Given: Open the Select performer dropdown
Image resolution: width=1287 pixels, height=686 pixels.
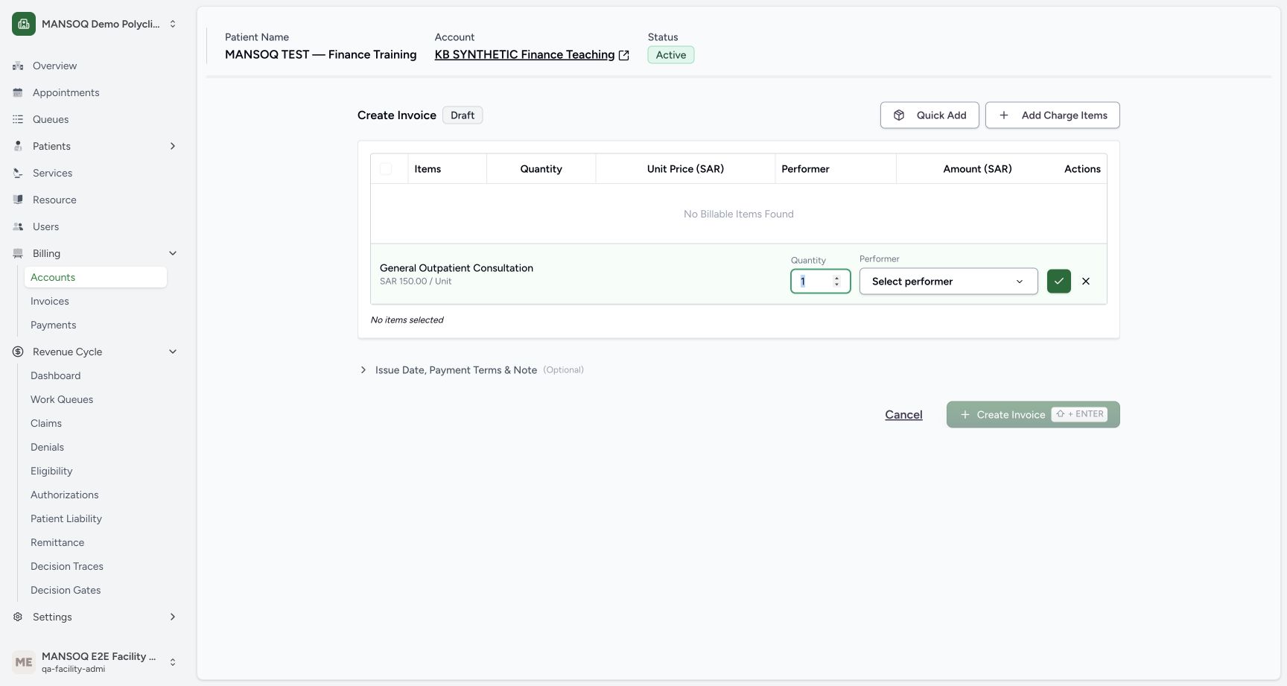Looking at the screenshot, I should pyautogui.click(x=949, y=282).
